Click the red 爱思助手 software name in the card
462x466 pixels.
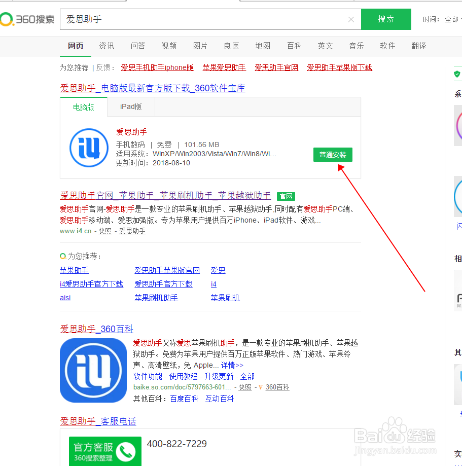click(x=131, y=132)
